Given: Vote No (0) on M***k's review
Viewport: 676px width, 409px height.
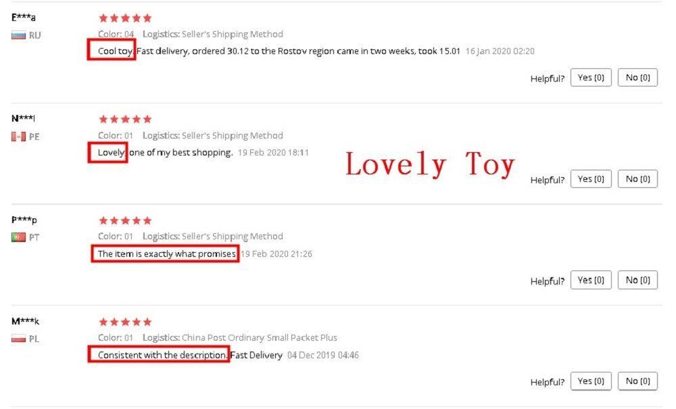Looking at the screenshot, I should tap(637, 381).
